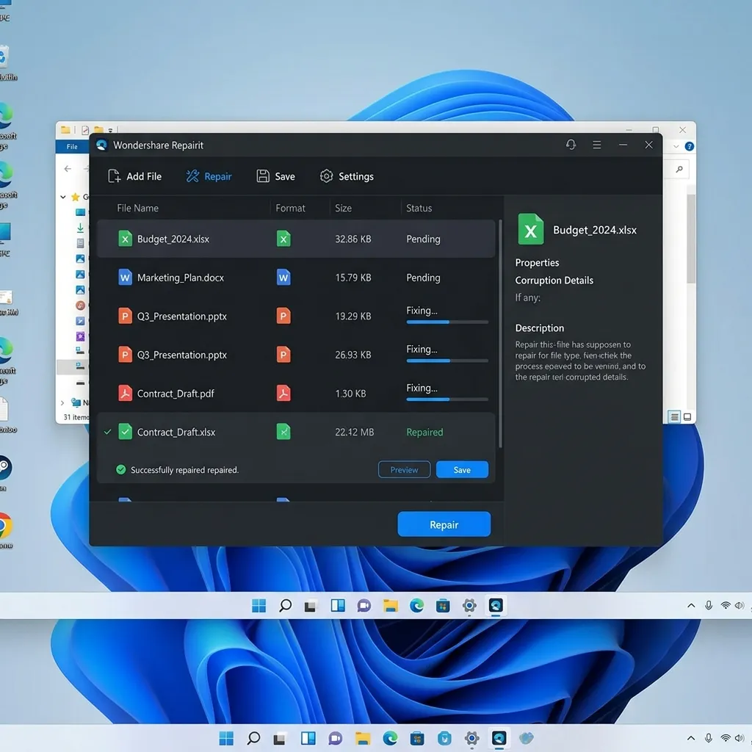
Task: Click 'Pending' status in Marketing_Plan.docx row
Action: pyautogui.click(x=423, y=278)
